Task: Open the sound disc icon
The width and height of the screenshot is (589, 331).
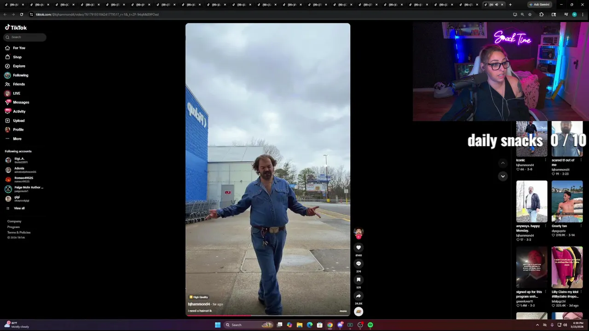Action: tap(358, 312)
